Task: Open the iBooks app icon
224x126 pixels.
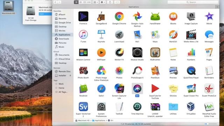Action: click(x=173, y=16)
